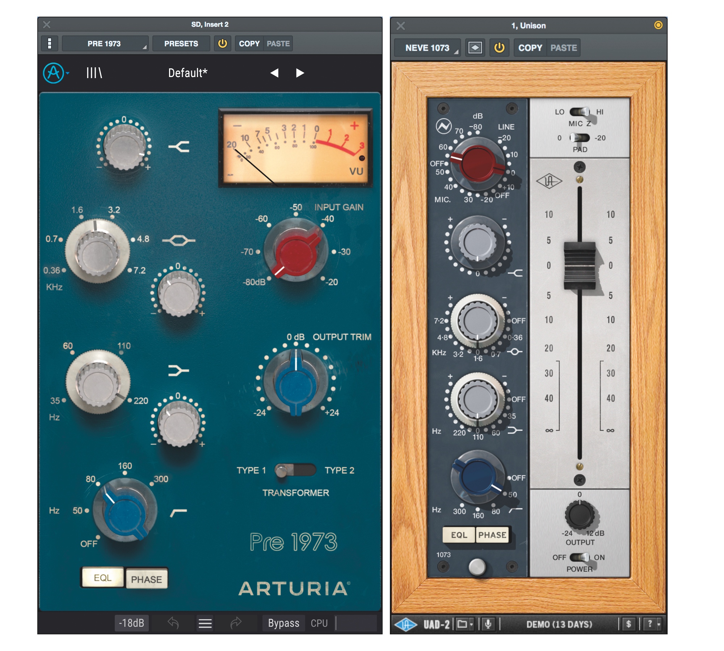Click the UAD fader cap
Image resolution: width=724 pixels, height=651 pixels.
580,266
